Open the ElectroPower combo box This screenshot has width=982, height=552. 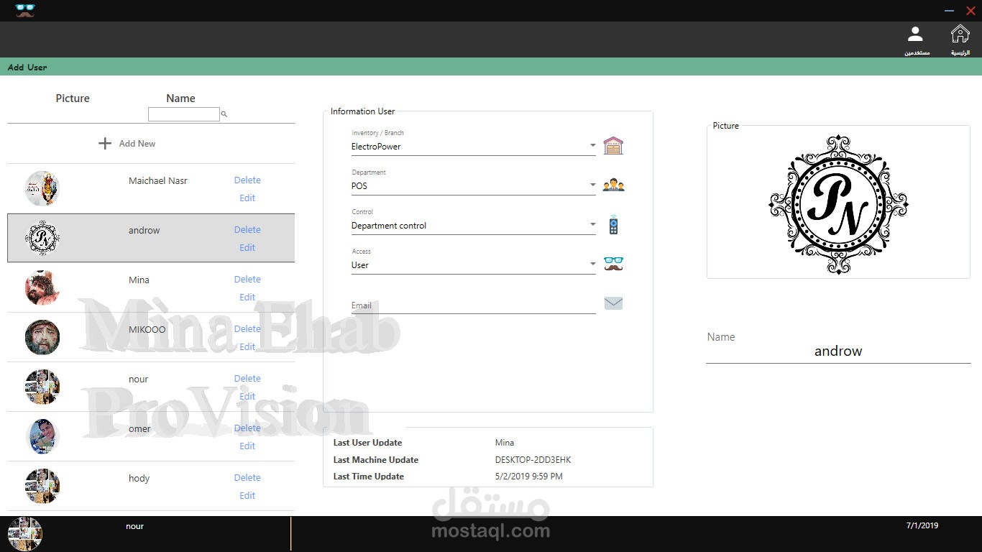(x=473, y=147)
